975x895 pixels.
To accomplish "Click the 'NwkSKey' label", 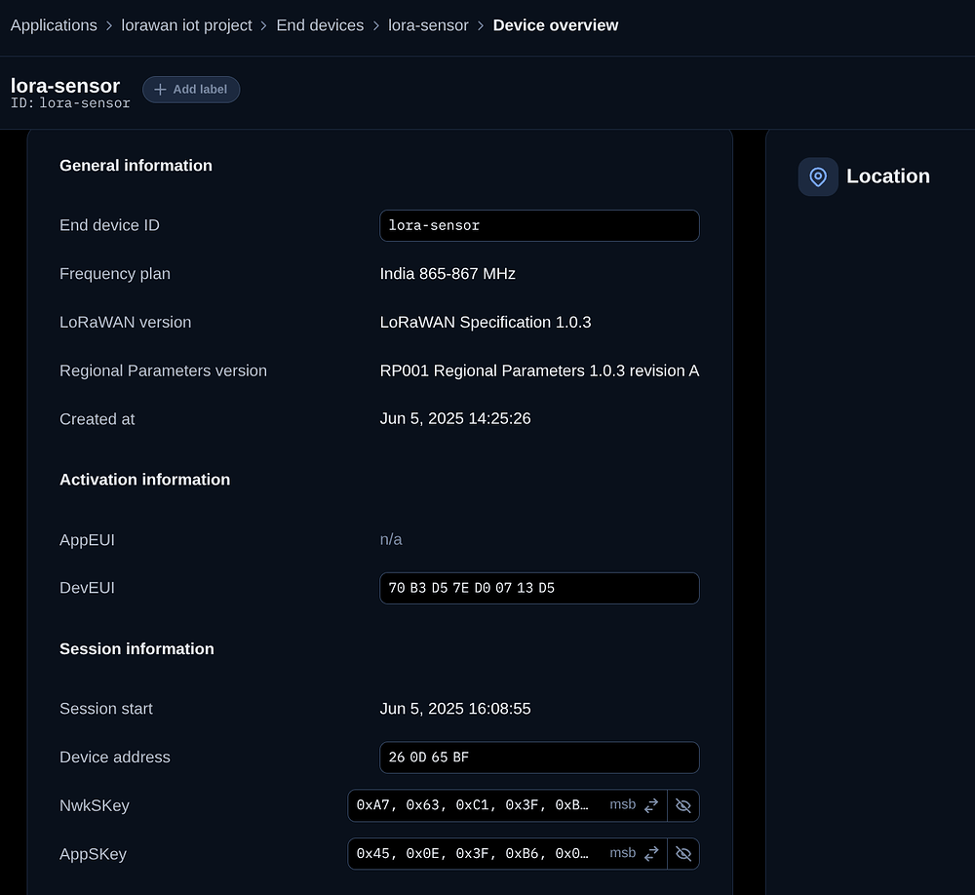I will [95, 806].
